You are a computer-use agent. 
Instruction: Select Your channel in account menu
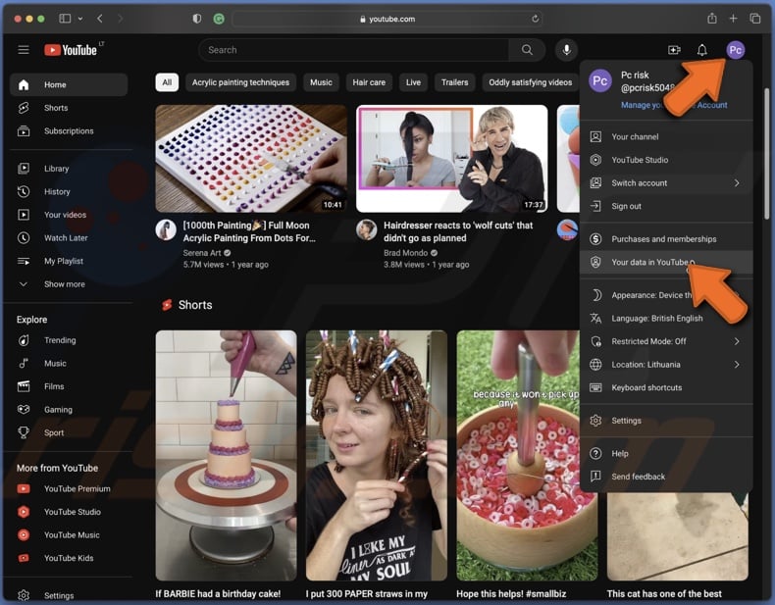666,137
